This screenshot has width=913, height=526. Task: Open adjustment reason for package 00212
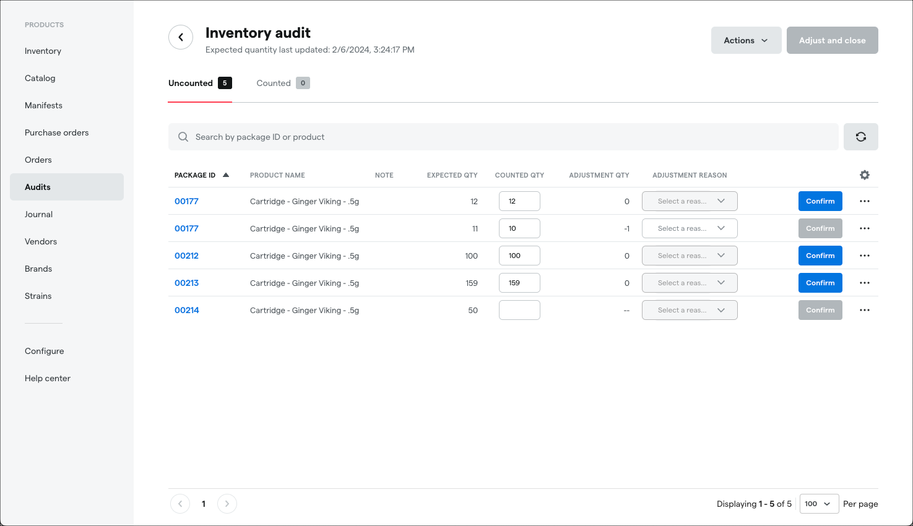(690, 256)
